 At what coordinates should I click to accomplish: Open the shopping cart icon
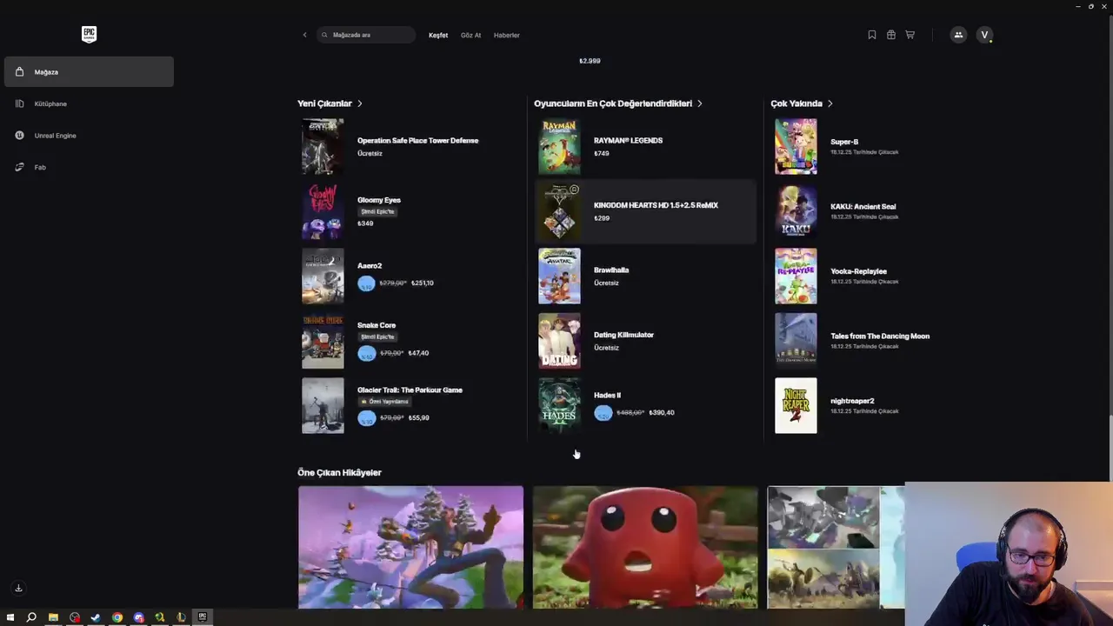click(910, 35)
